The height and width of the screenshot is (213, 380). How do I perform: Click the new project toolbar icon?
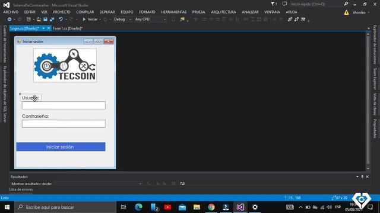point(28,20)
